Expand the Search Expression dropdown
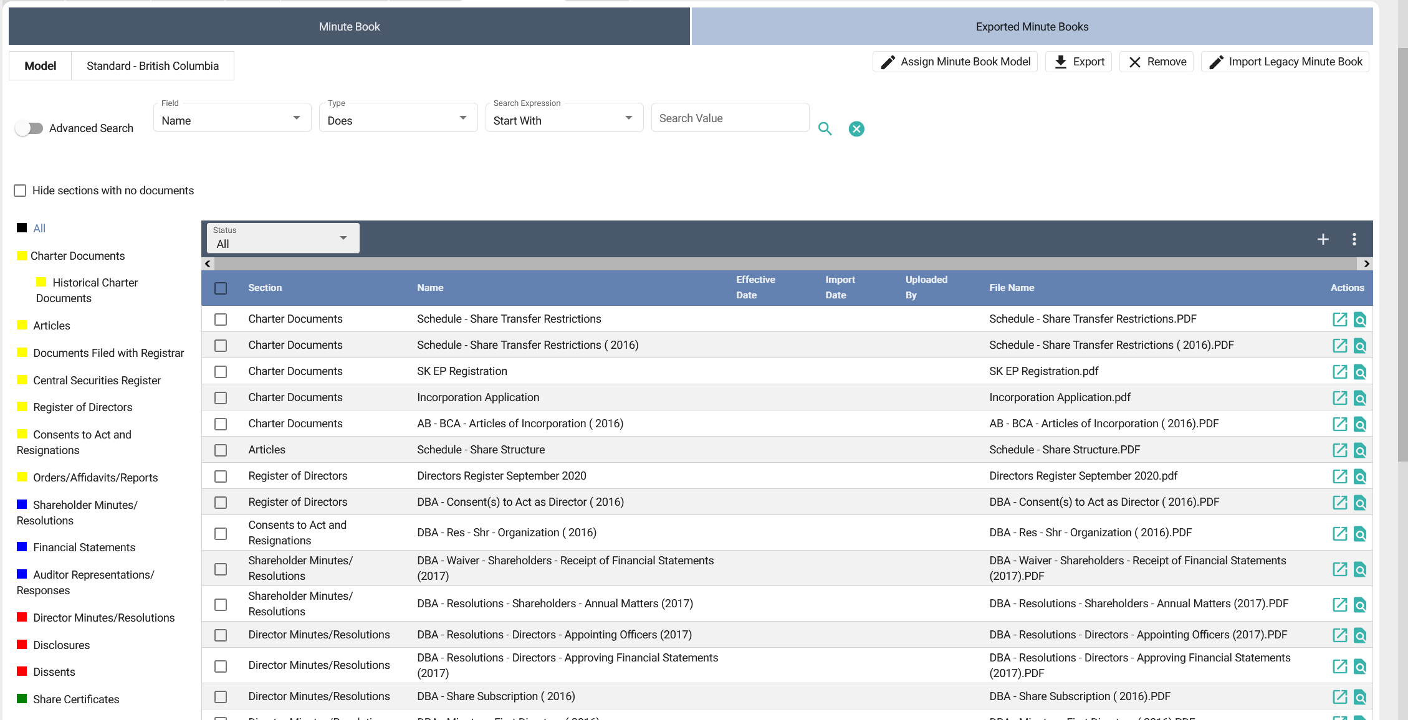1408x720 pixels. click(563, 120)
